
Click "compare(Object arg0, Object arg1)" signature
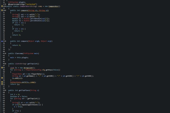click(x=37, y=41)
